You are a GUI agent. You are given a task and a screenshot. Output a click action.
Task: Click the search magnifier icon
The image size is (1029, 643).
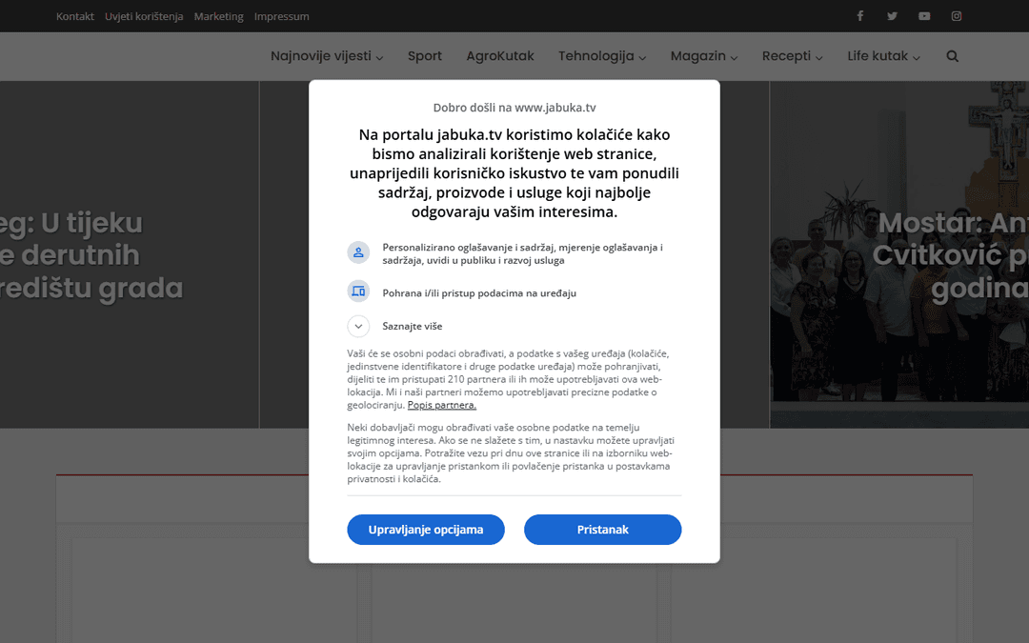(x=952, y=56)
